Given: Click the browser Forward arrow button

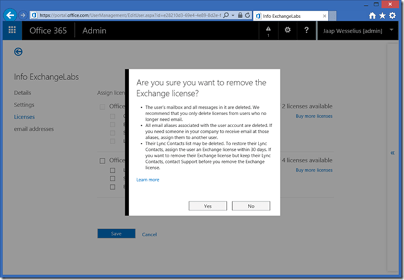Looking at the screenshot, I should coord(23,15).
